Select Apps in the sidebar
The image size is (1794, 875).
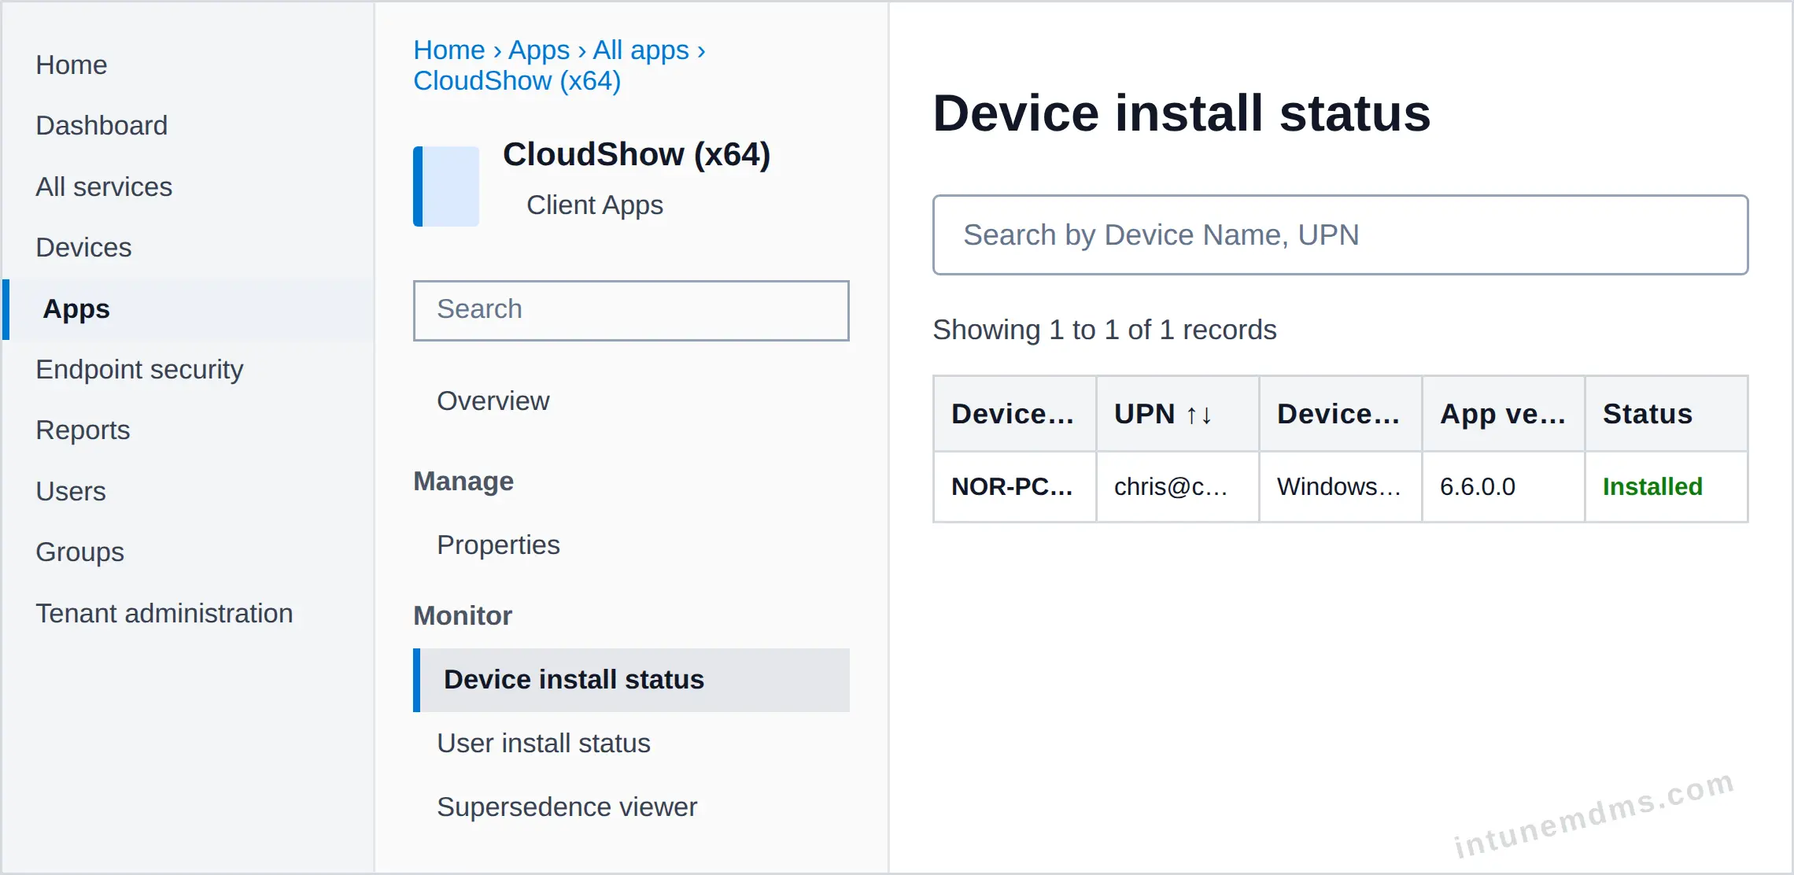click(189, 309)
